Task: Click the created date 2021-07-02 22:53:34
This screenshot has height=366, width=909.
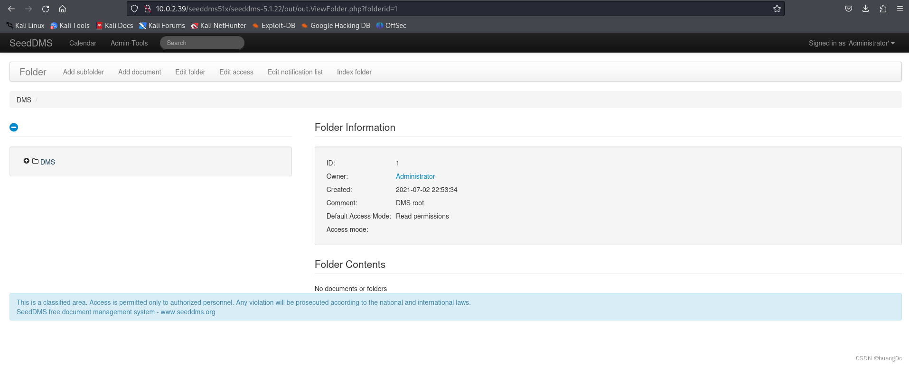Action: pos(427,190)
